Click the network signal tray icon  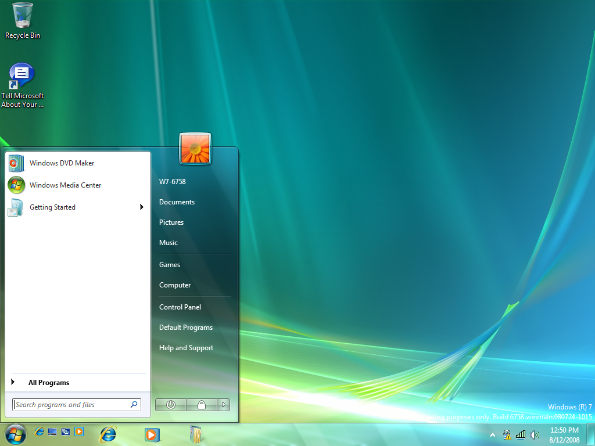pyautogui.click(x=521, y=434)
